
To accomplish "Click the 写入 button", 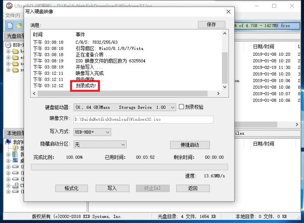I will 112,188.
